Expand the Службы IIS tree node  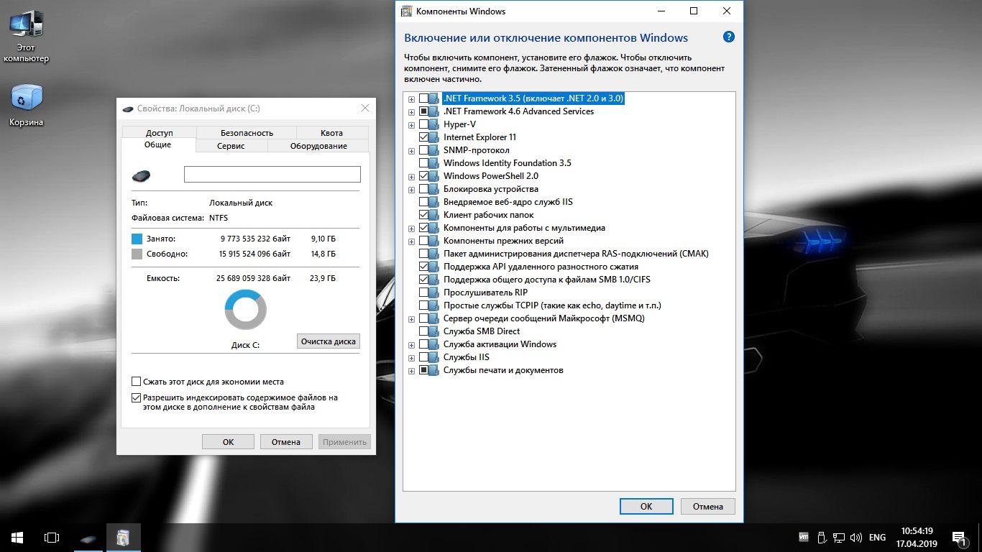tap(411, 357)
